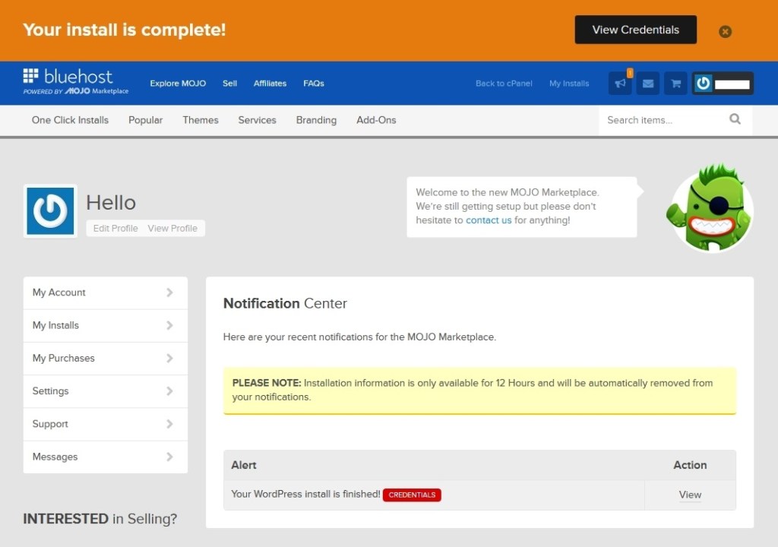Click the Notification Center heading
778x547 pixels.
pos(285,303)
